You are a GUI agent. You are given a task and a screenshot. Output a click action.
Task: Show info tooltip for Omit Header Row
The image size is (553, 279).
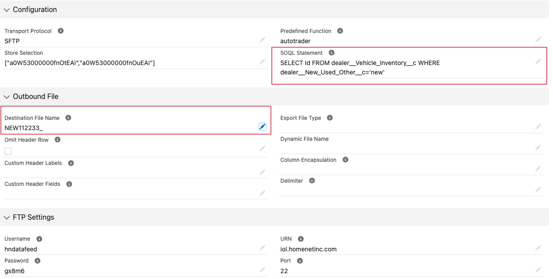(58, 139)
